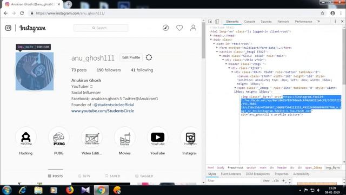This screenshot has width=346, height=195.
Task: Toggle the .cls class editor button
Action: point(275,180)
